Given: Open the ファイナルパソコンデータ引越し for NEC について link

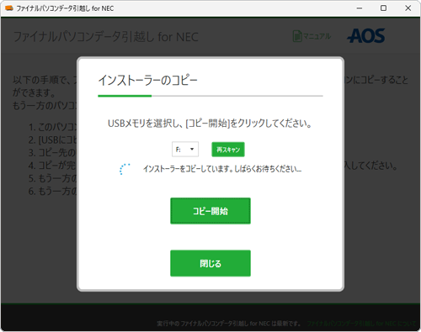Looking at the screenshot, I should [361, 324].
